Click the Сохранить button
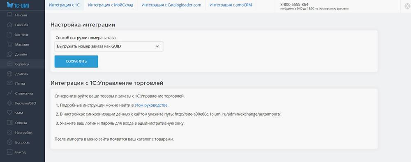This screenshot has height=162, width=411. [76, 62]
